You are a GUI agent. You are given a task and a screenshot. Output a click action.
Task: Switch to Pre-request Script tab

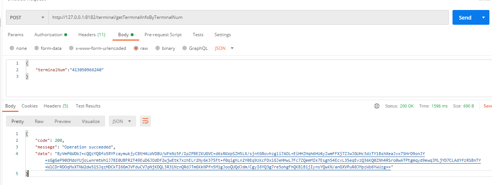(x=163, y=35)
